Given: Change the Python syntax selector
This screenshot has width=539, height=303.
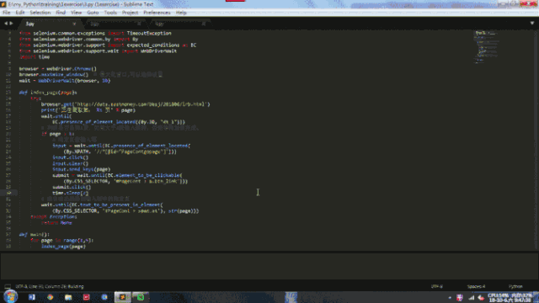Looking at the screenshot, I should point(515,286).
